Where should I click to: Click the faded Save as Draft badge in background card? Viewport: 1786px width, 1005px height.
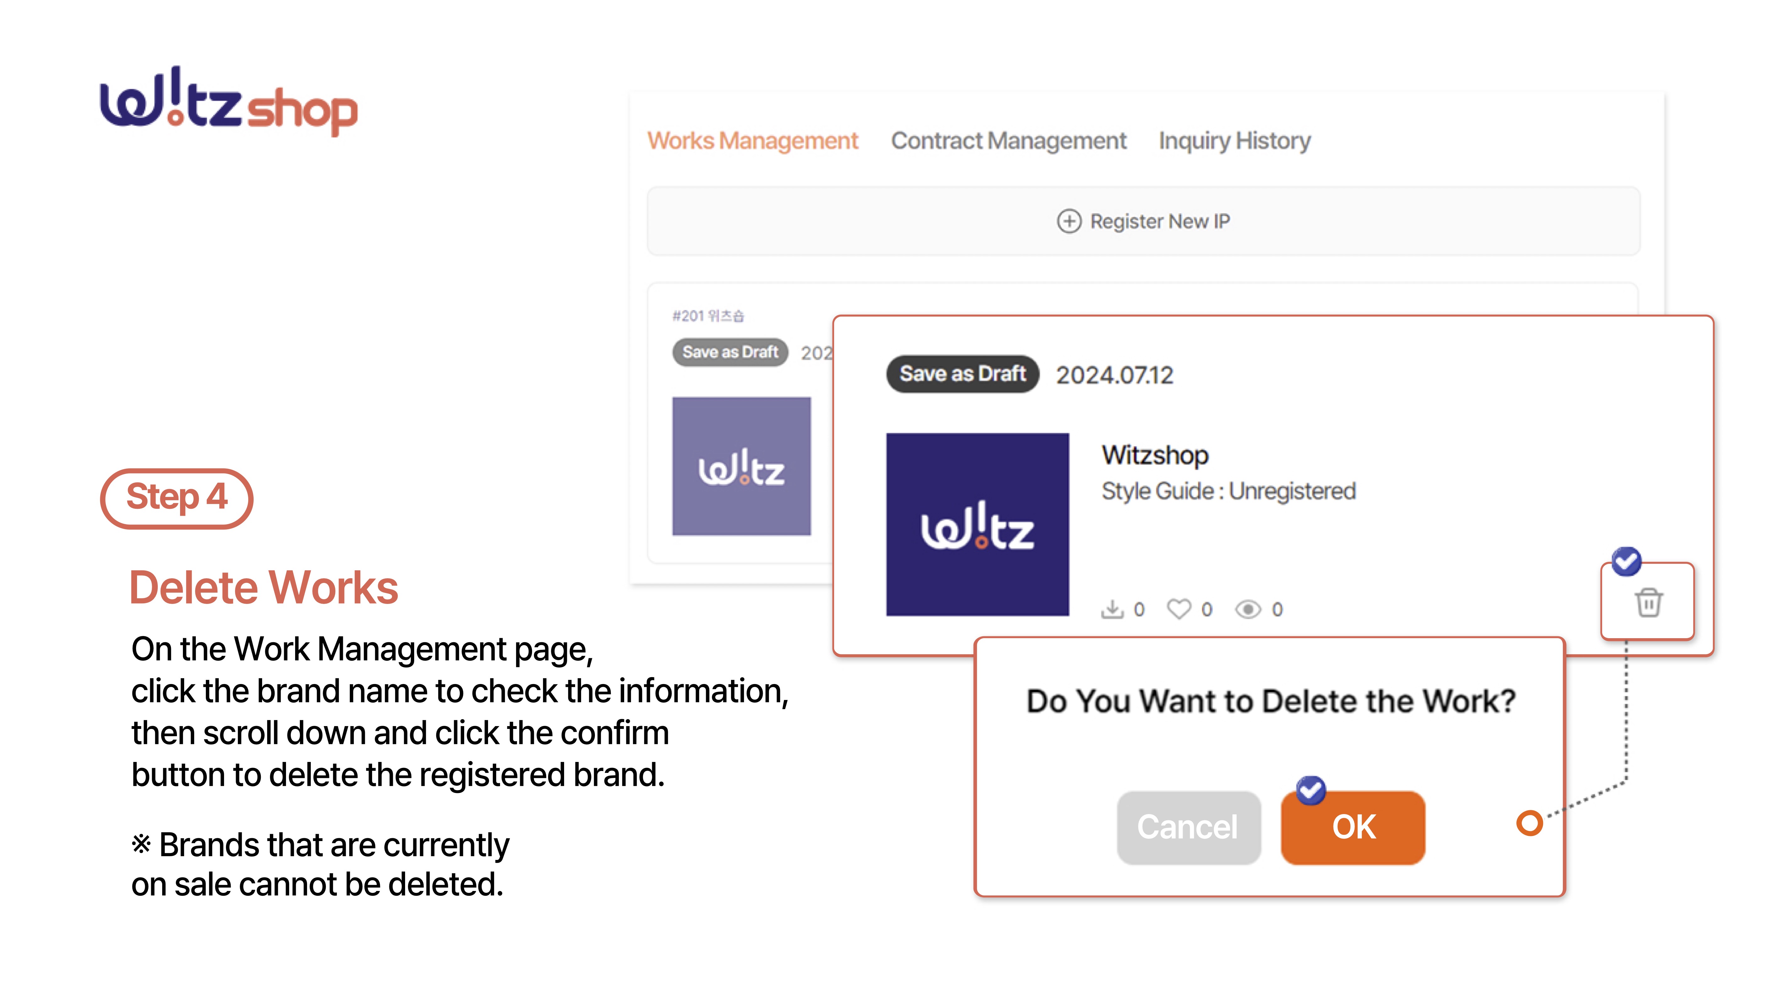[x=729, y=352]
